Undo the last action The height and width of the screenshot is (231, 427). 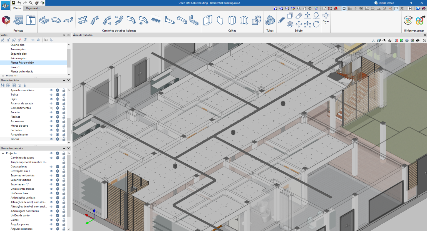click(x=19, y=3)
